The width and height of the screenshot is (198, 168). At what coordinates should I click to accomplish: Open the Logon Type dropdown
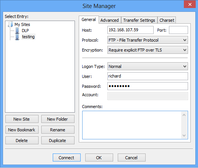click(148, 66)
